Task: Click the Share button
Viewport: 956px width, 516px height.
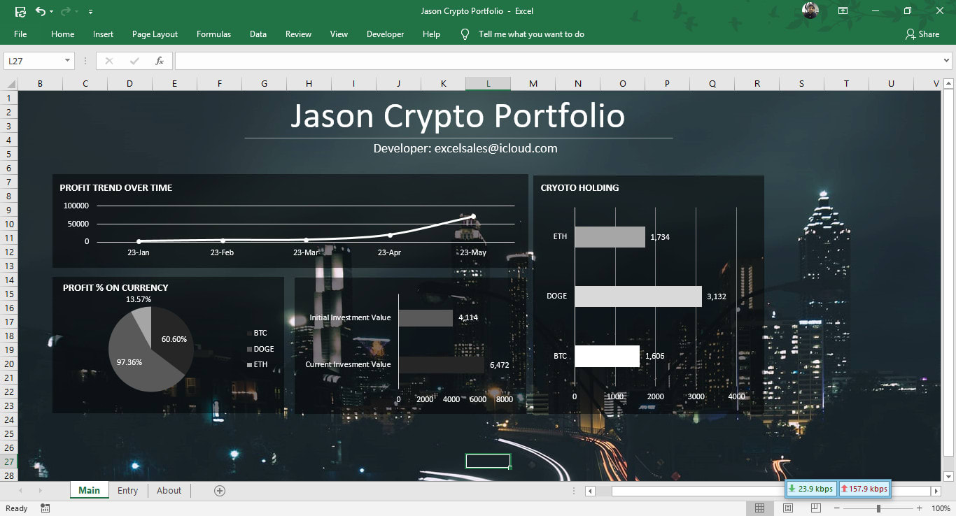Action: tap(922, 34)
